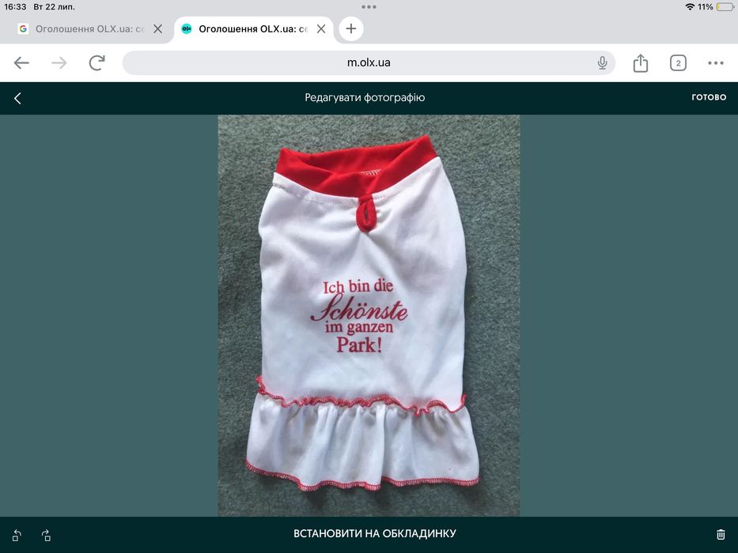Click ВСТАНОВИТИ НА ОБКЛАДИНКУ button
The height and width of the screenshot is (553, 738).
(x=375, y=534)
